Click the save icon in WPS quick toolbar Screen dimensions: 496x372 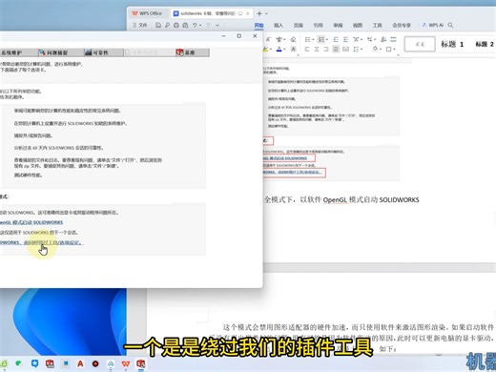pyautogui.click(x=158, y=25)
